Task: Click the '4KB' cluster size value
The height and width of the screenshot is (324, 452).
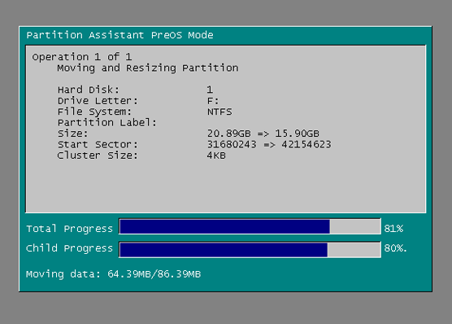Action: point(216,155)
